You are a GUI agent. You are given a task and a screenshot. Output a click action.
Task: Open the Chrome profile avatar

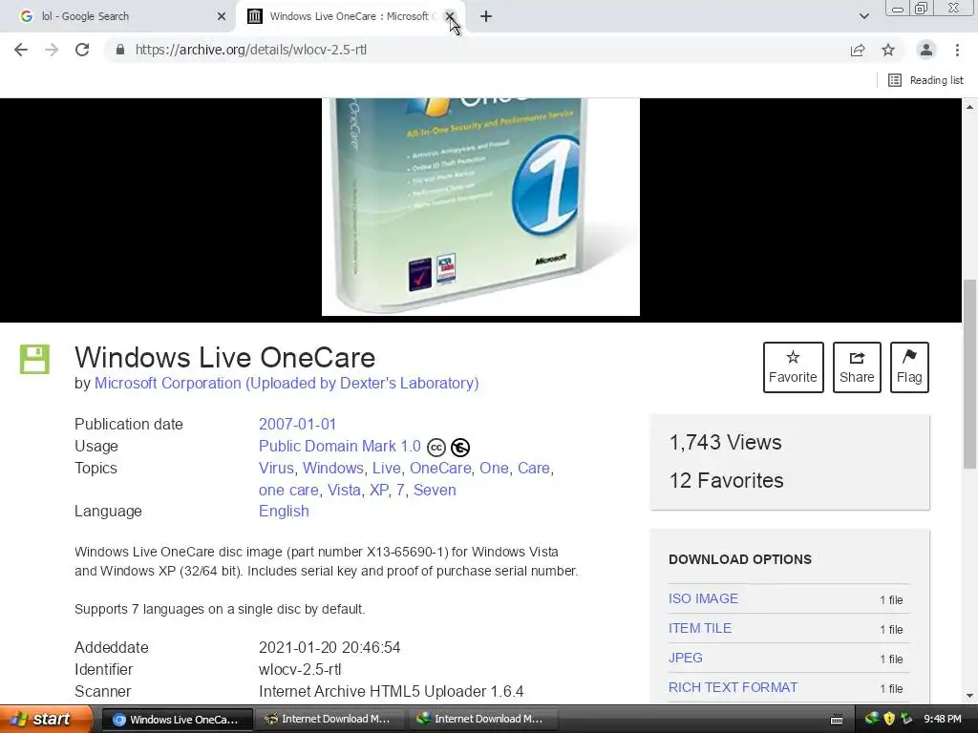926,50
